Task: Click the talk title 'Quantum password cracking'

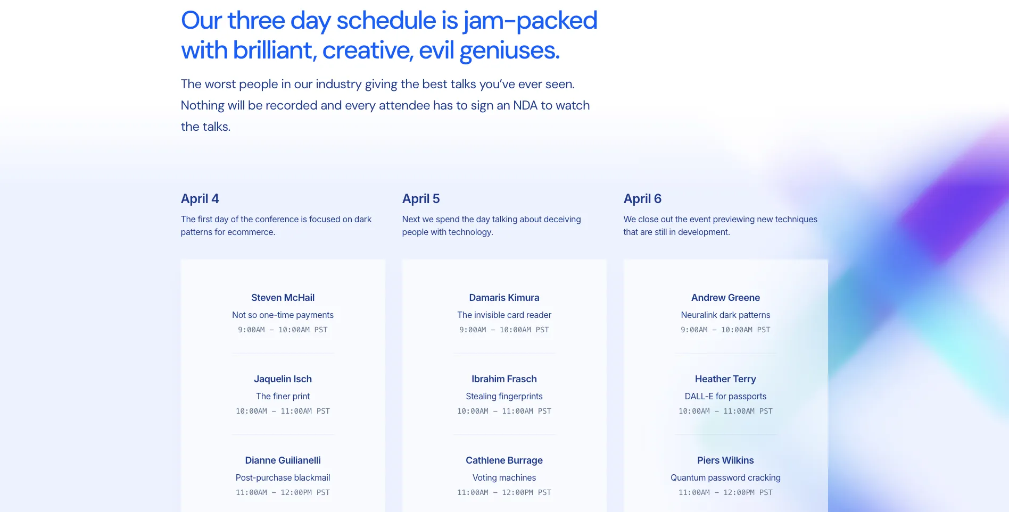Action: tap(725, 478)
